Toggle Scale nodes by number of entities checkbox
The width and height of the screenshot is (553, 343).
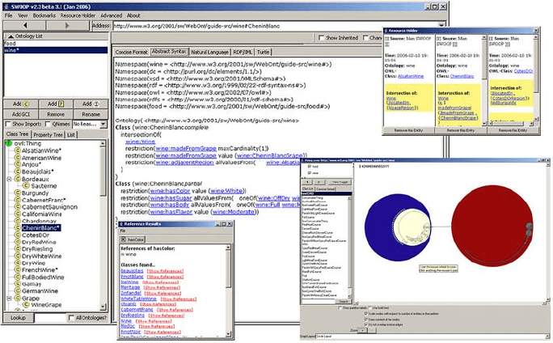coord(365,313)
